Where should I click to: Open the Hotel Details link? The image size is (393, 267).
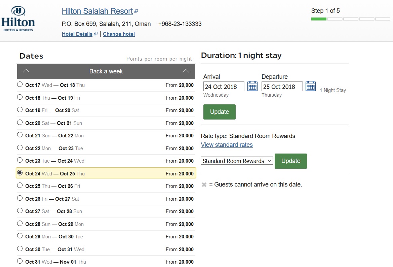[77, 34]
